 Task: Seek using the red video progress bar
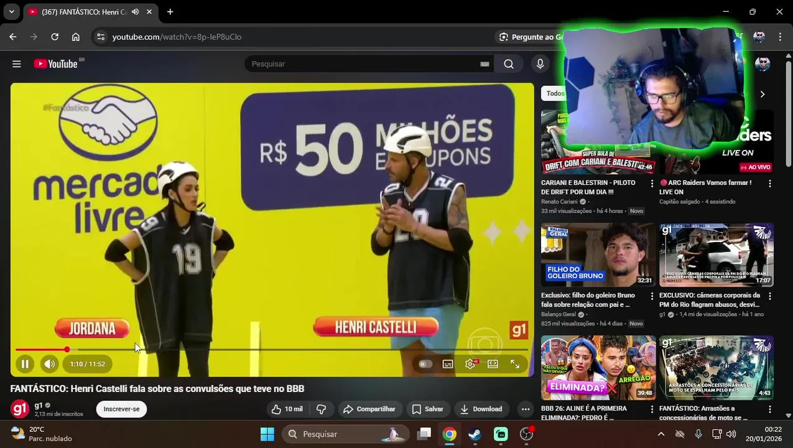pos(272,350)
